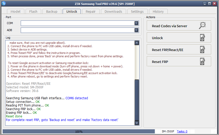Screen dimensions: 219x135
Task: Click 'Selected model: SM-J500F' log line
Action: [x=25, y=87]
